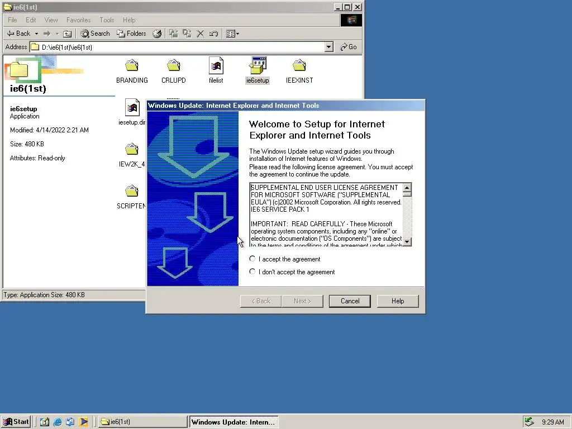Click the Explorer window title bar folder icon
Viewport: 572px width, 429px height.
pos(8,7)
